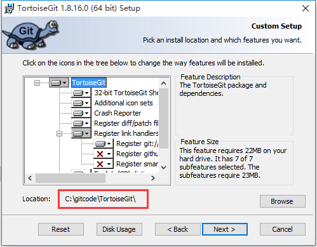The width and height of the screenshot is (317, 247).
Task: Click the Browse button
Action: click(283, 201)
